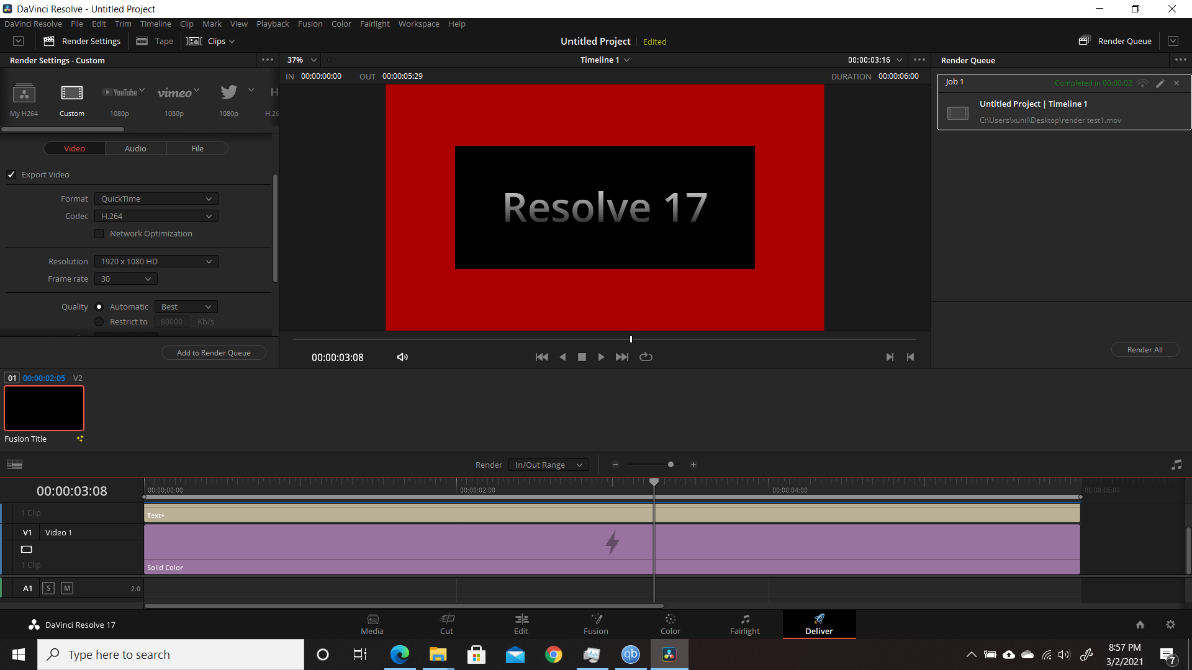
Task: Click the viewer scrub bar playhead
Action: click(x=631, y=339)
